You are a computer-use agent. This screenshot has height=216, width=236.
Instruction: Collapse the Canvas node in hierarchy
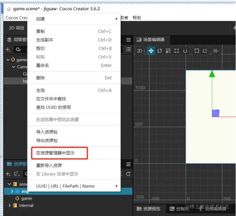pos(14,67)
